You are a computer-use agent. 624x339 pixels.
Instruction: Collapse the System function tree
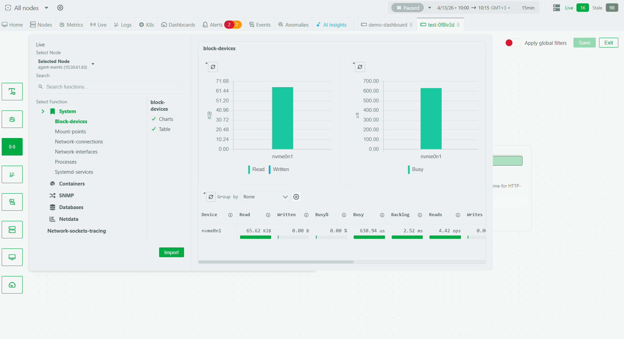43,111
